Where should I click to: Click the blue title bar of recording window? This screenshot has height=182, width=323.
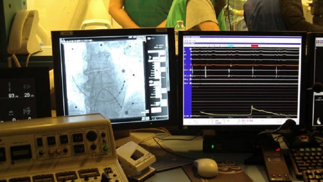(242, 37)
